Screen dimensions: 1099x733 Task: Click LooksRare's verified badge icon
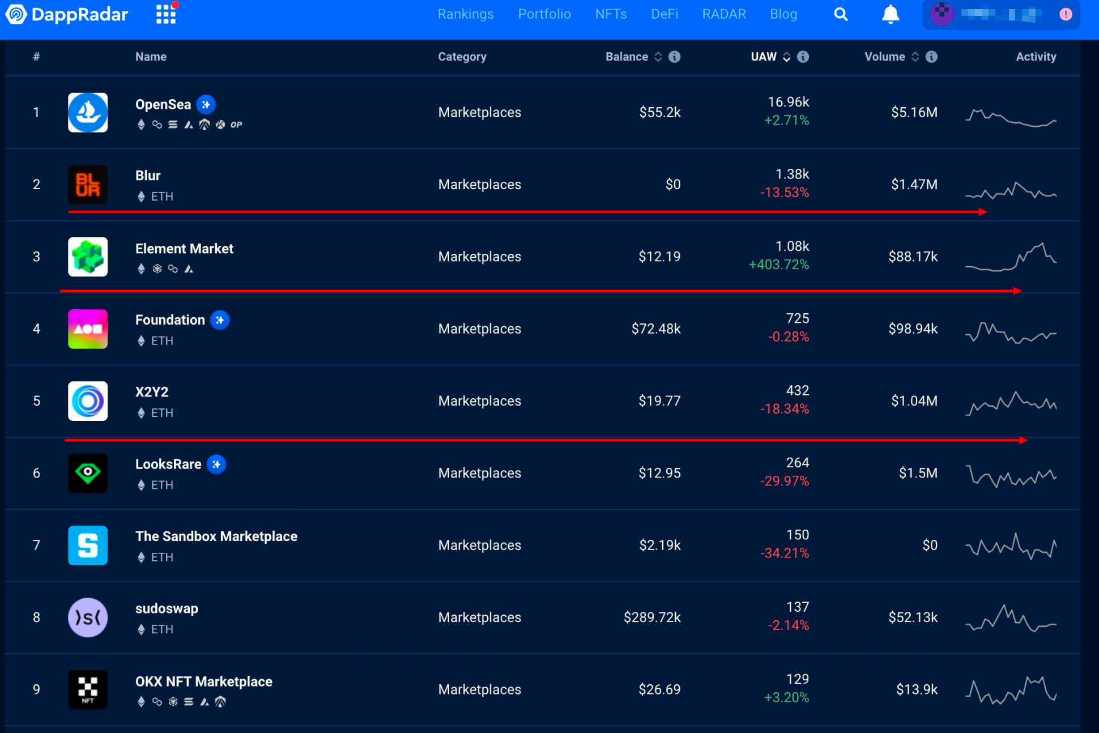(x=216, y=464)
